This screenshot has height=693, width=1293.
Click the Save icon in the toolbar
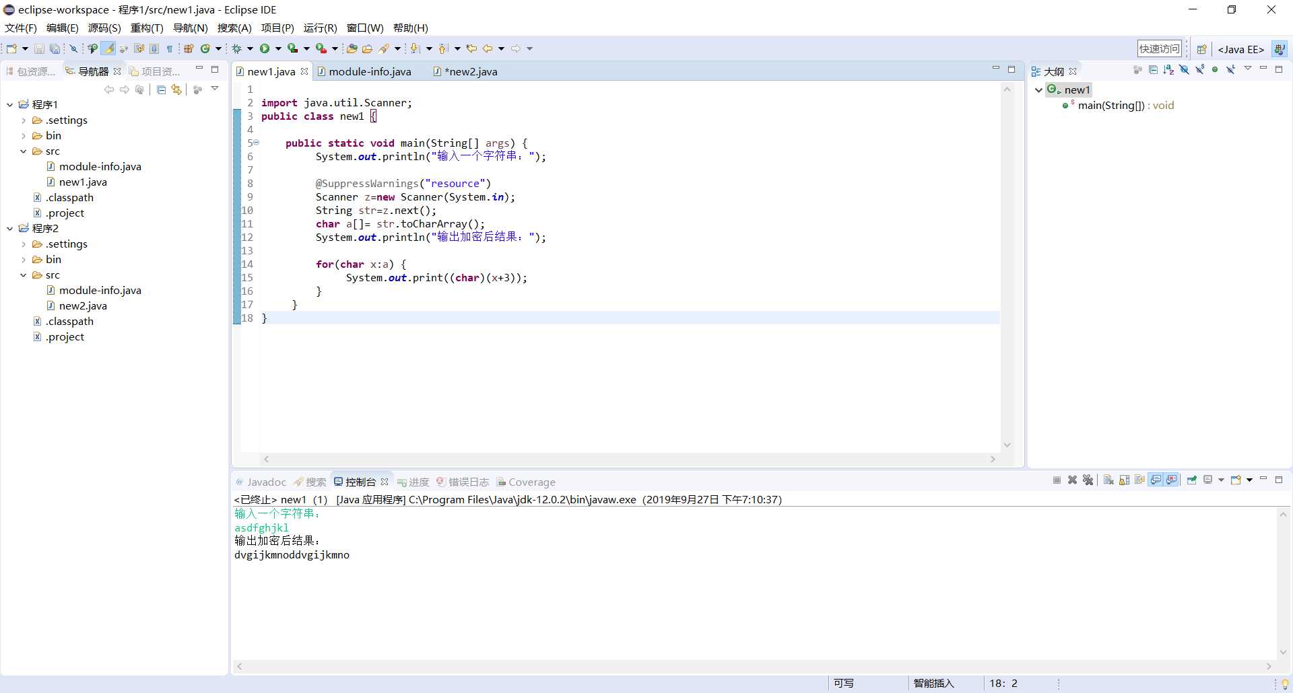39,48
